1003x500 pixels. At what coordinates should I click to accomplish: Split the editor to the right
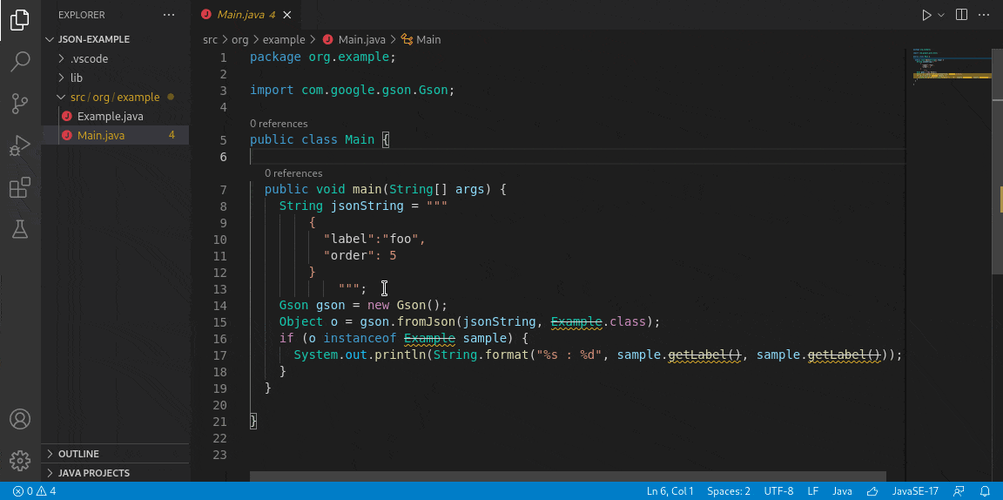961,15
